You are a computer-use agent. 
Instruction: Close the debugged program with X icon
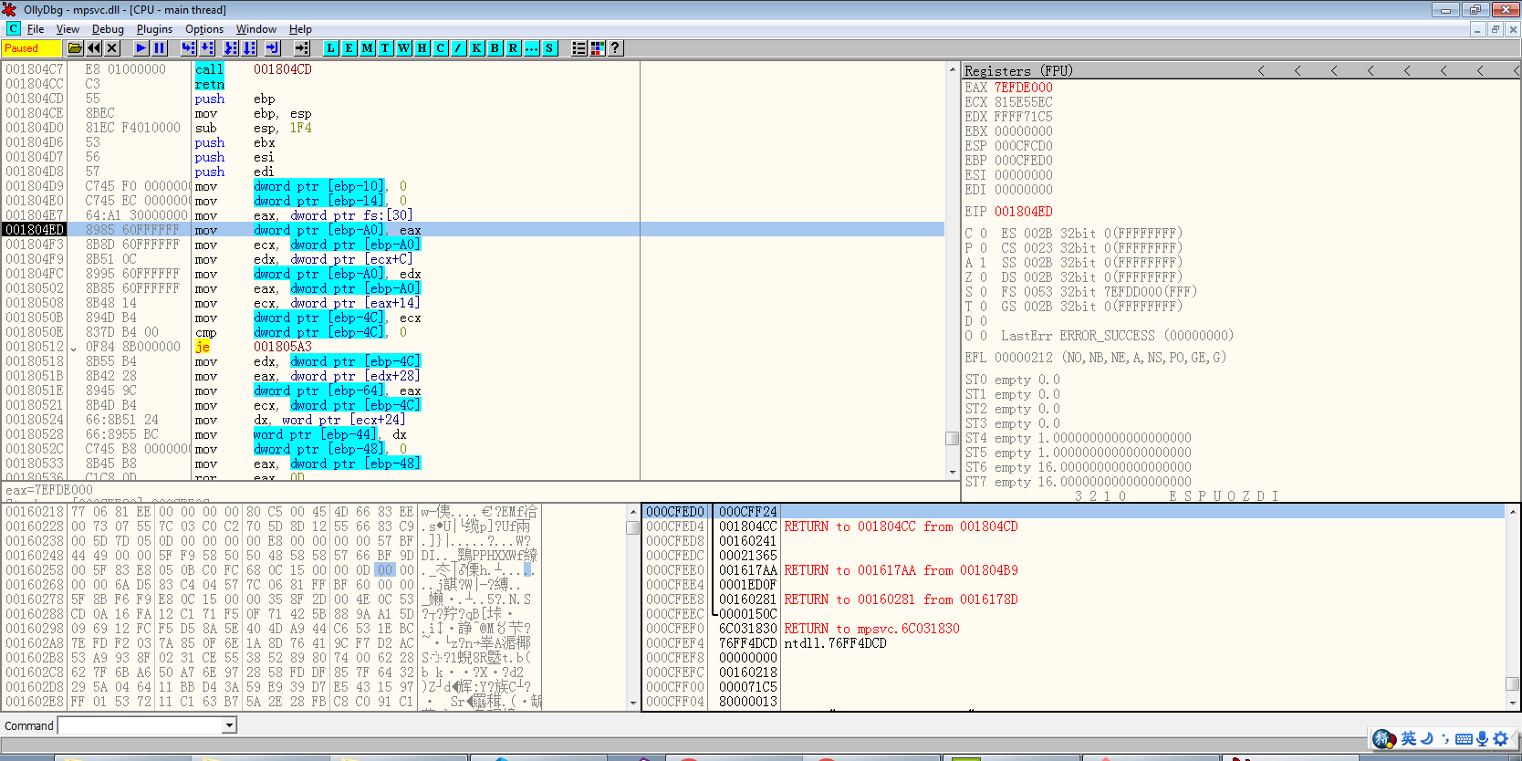point(112,48)
